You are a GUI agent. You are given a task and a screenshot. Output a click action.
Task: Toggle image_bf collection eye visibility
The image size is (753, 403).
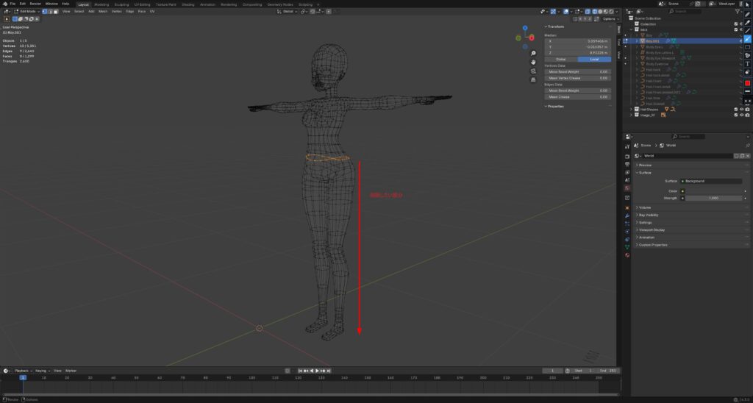click(741, 115)
